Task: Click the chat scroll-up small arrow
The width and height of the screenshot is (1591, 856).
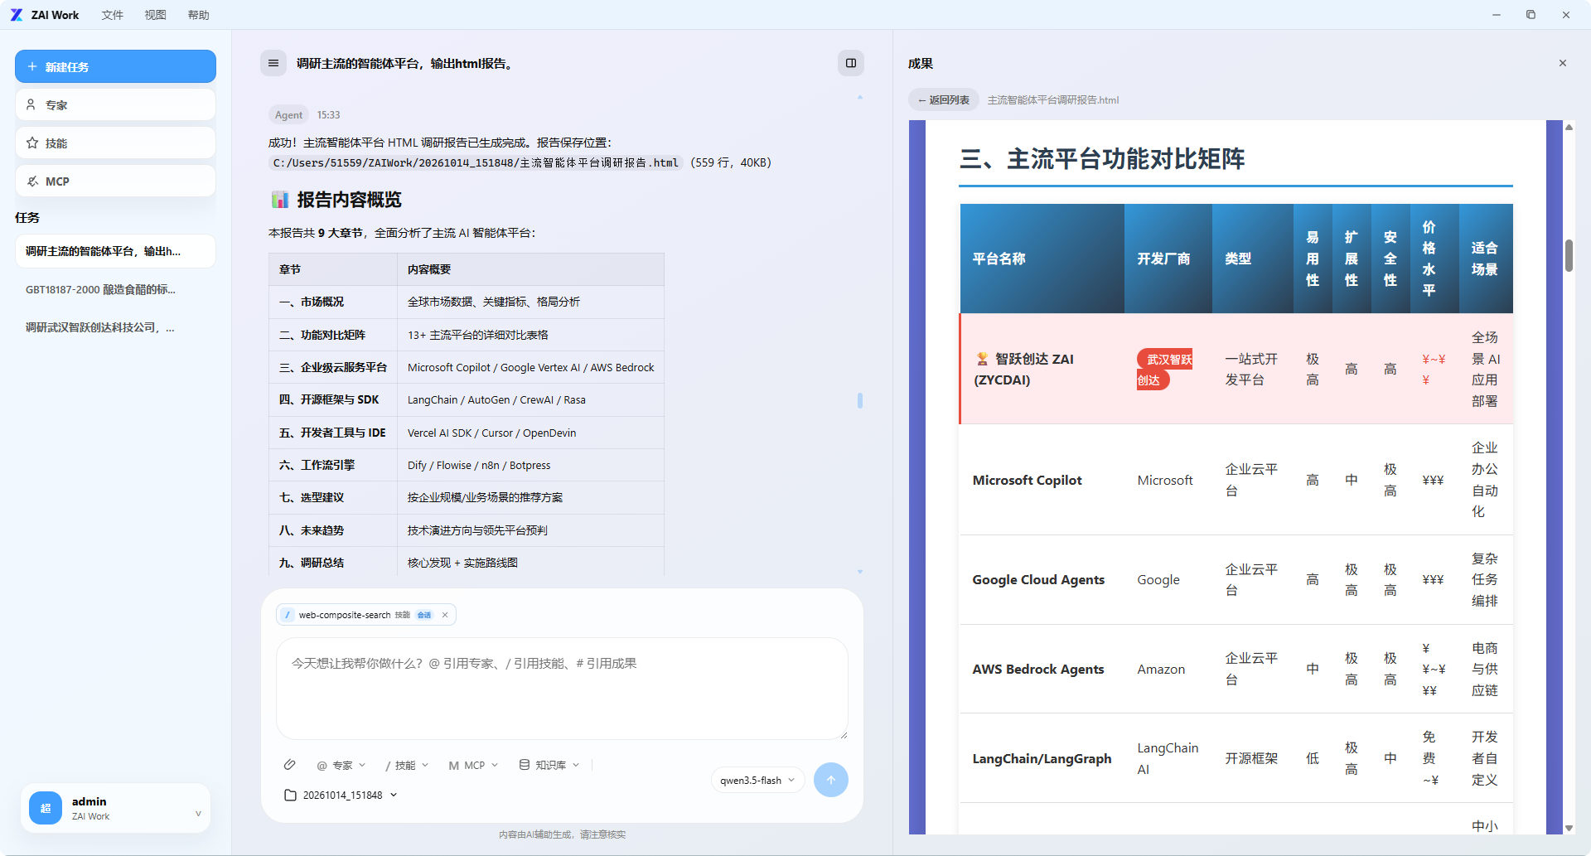Action: click(x=859, y=97)
